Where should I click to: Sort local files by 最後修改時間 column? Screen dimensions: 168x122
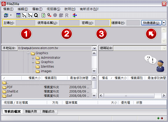pos(79,78)
